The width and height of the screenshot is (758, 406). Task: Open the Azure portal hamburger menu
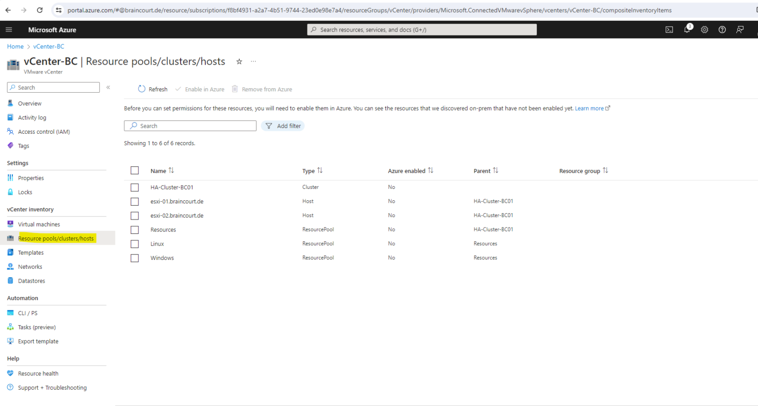click(9, 30)
